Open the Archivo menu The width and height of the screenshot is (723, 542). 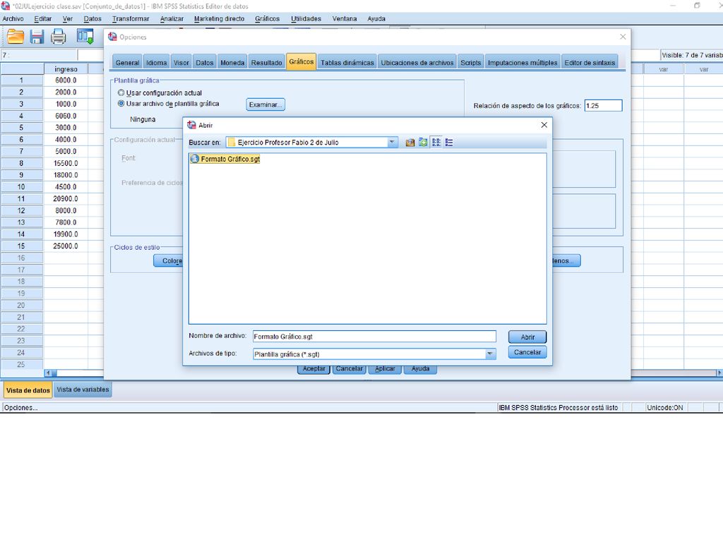pos(13,19)
